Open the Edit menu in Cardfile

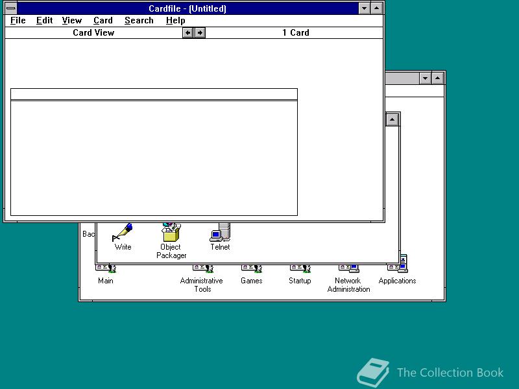coord(44,21)
